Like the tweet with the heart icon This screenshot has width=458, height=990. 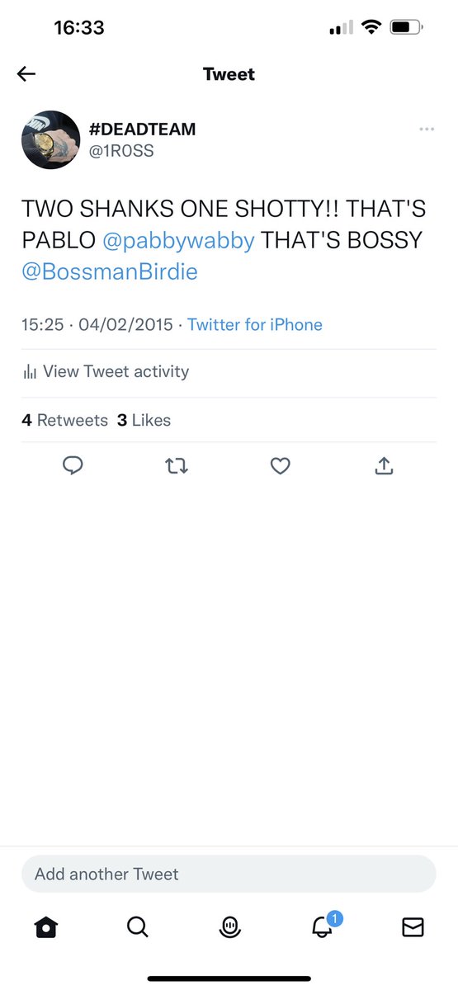pos(281,466)
